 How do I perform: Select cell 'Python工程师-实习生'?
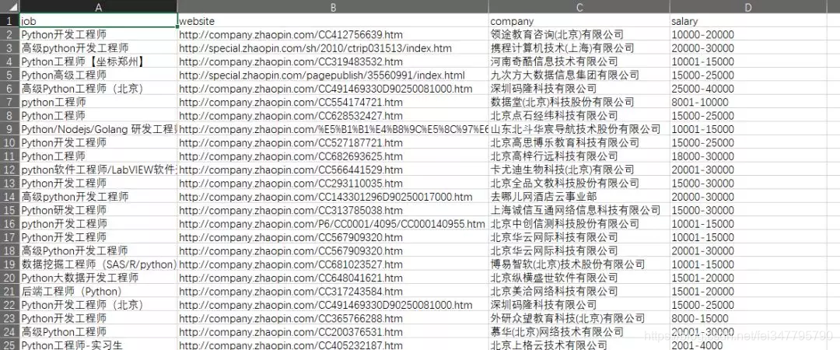(98, 345)
